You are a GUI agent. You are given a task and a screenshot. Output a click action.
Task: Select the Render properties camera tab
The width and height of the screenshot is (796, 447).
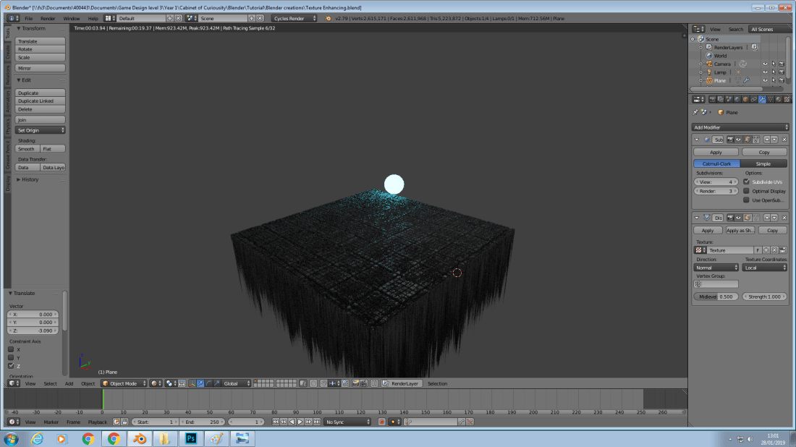point(713,99)
